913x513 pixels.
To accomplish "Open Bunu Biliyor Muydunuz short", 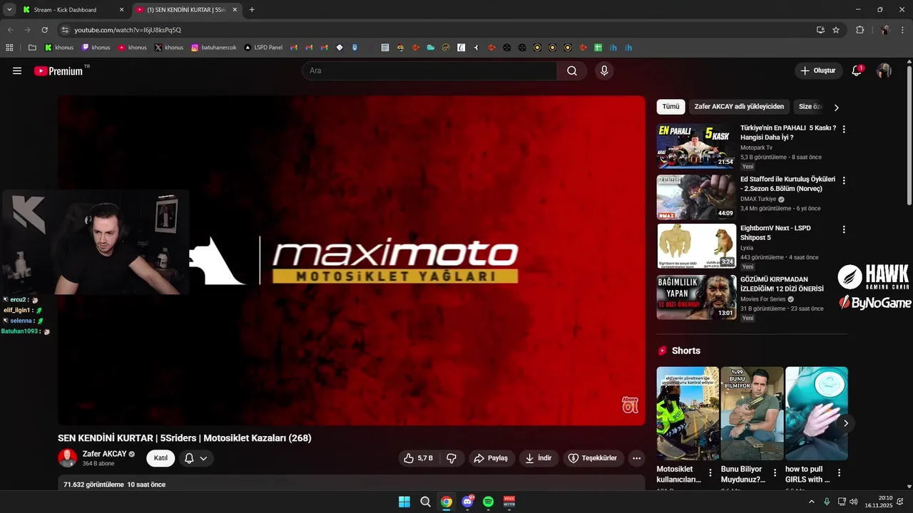I will click(x=752, y=413).
